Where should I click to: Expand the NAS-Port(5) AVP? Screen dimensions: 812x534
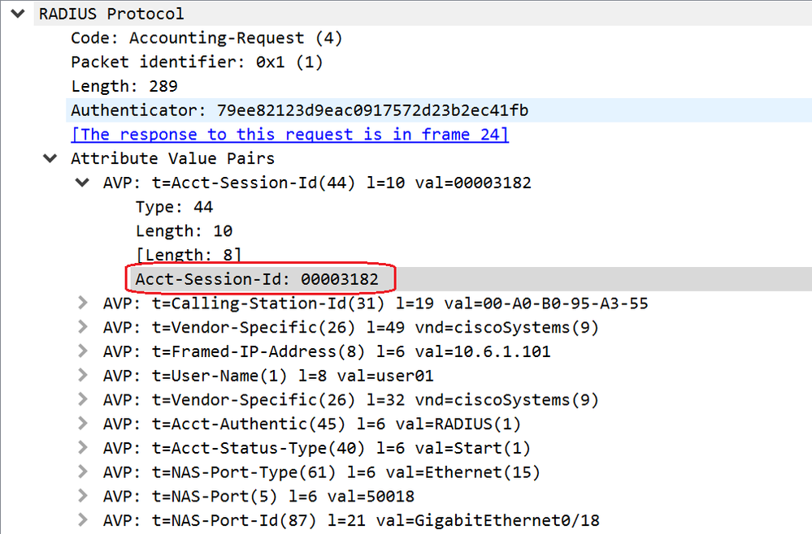[x=82, y=497]
